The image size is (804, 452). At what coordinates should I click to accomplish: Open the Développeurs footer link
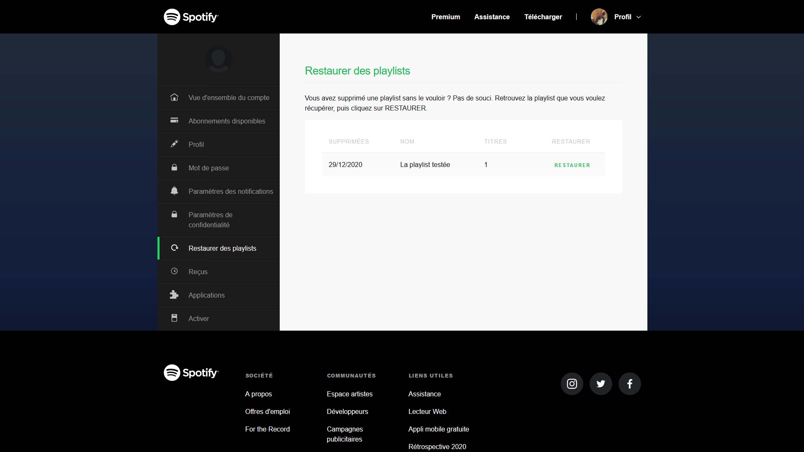[348, 411]
